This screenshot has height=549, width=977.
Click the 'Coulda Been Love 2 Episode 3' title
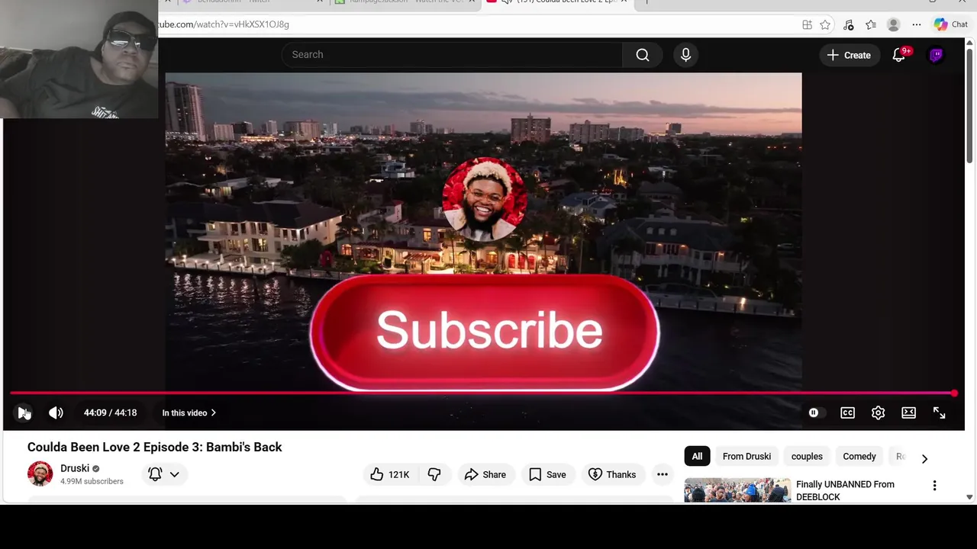(155, 447)
